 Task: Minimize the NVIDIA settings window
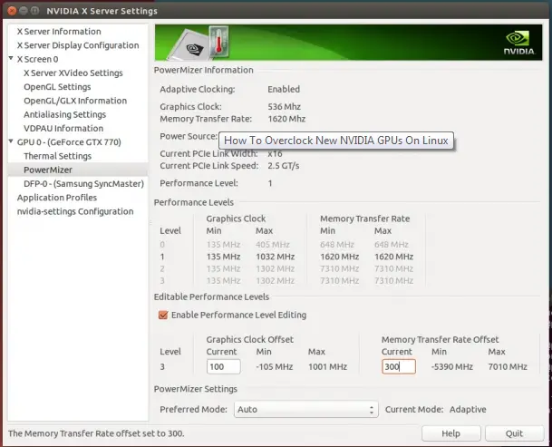point(24,11)
